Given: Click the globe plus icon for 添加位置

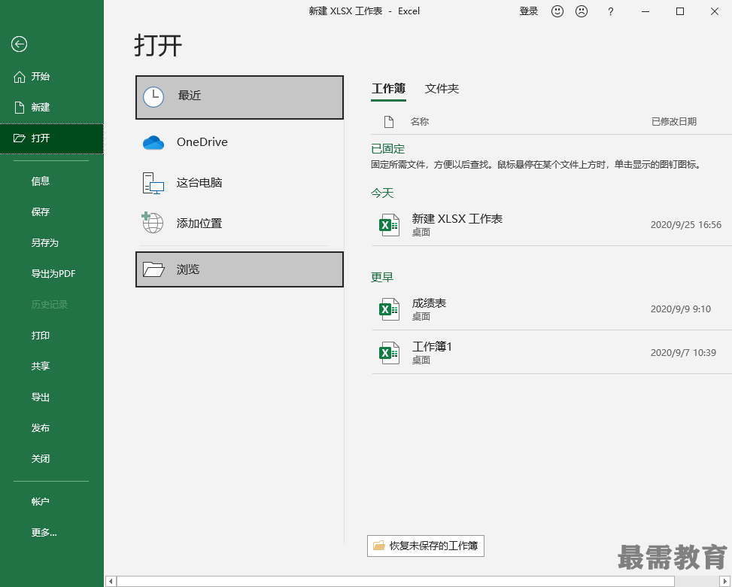Looking at the screenshot, I should pos(152,223).
